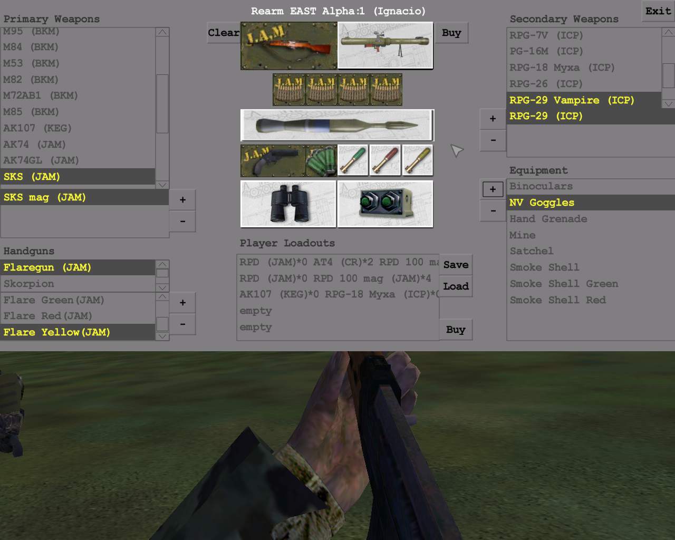Select RPG-18 Myxa (ICP) secondary weapon
The width and height of the screenshot is (675, 540).
pyautogui.click(x=584, y=67)
